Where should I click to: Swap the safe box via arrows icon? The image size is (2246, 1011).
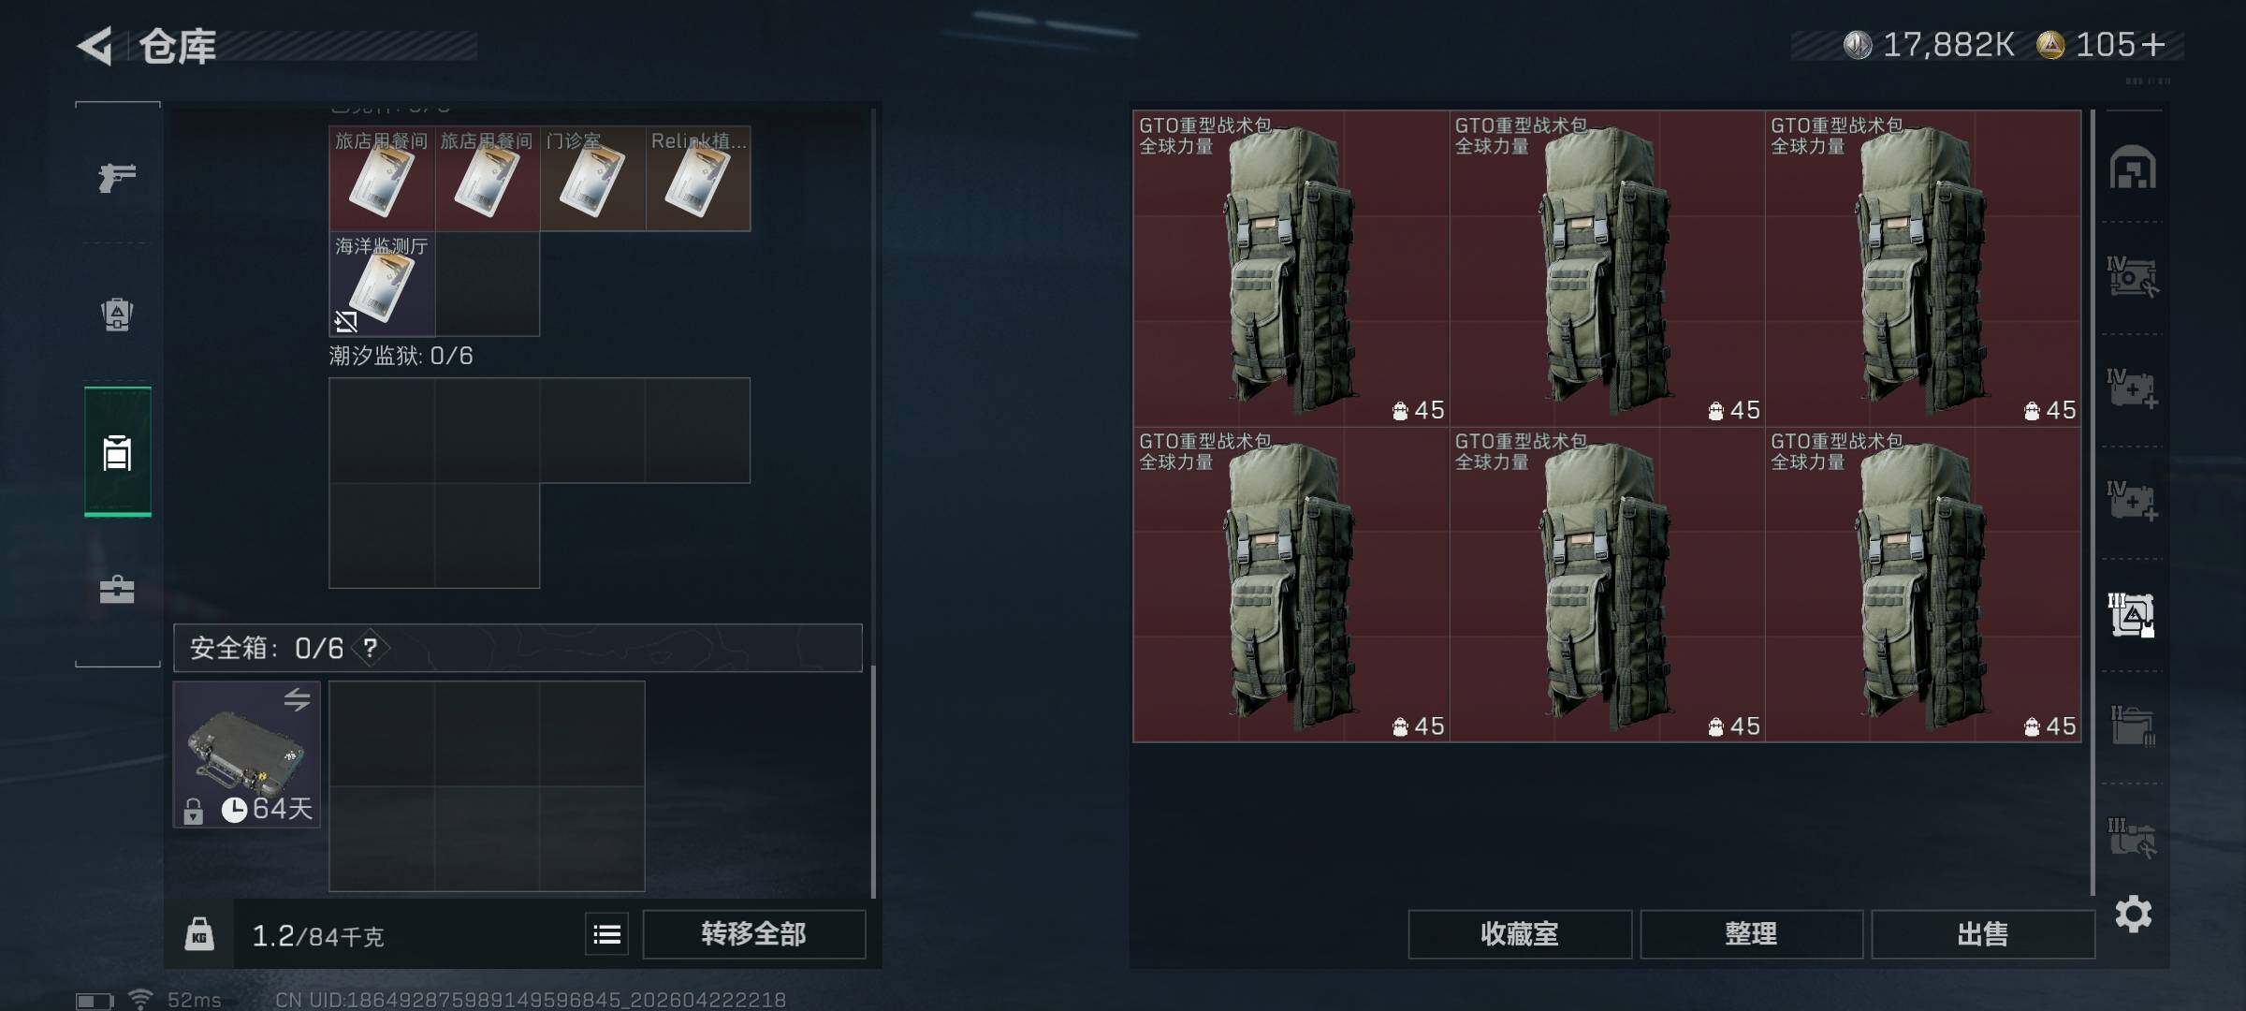pyautogui.click(x=297, y=699)
